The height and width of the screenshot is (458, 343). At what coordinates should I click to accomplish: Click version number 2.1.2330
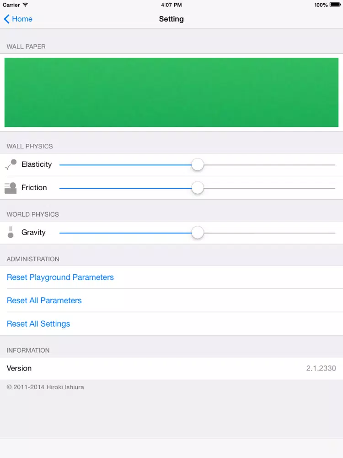click(321, 368)
